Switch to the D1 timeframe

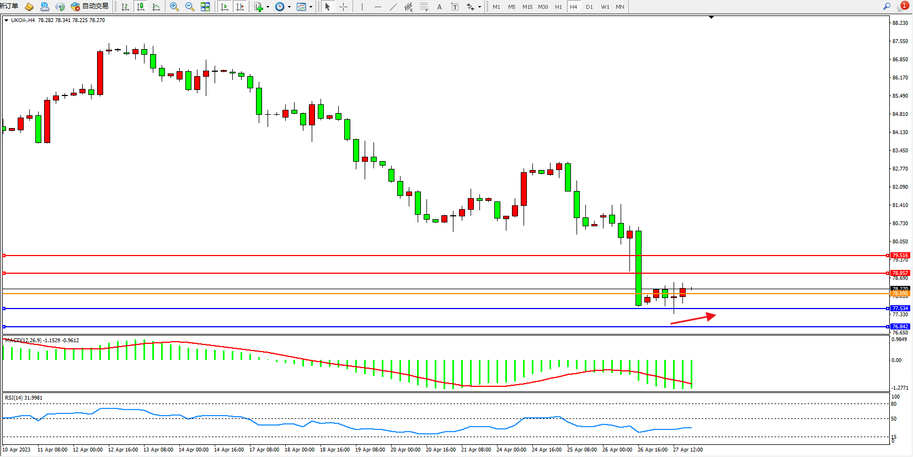pyautogui.click(x=589, y=7)
